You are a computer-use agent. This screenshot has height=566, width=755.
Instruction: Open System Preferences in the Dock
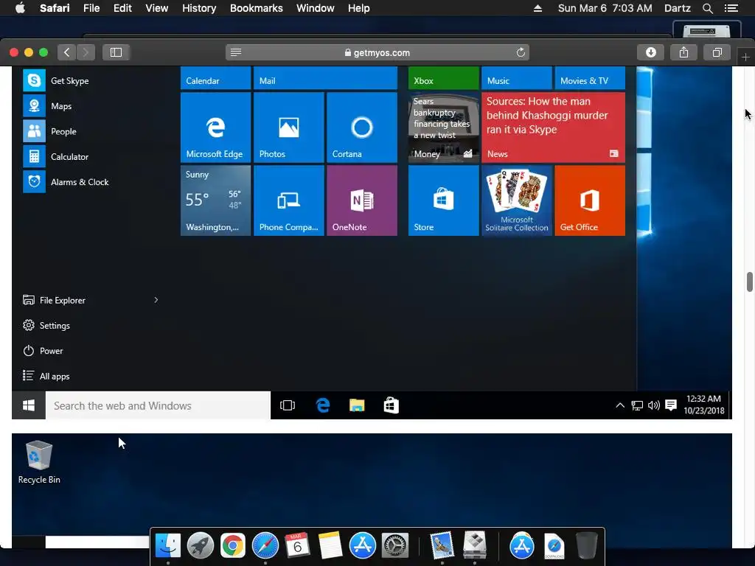[395, 545]
